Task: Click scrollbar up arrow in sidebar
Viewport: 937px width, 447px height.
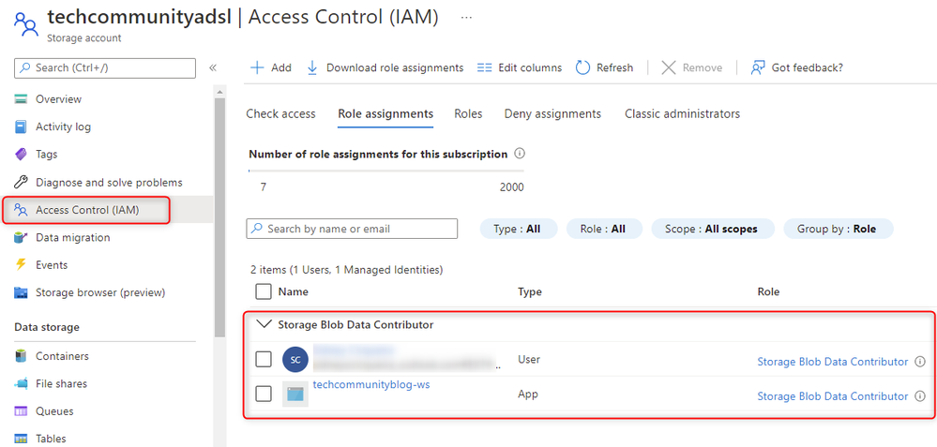Action: coord(219,92)
